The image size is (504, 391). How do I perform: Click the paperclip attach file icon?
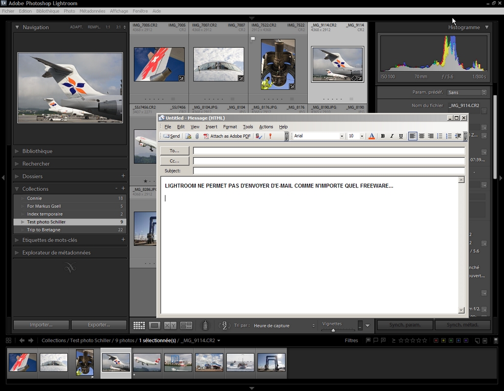(197, 136)
